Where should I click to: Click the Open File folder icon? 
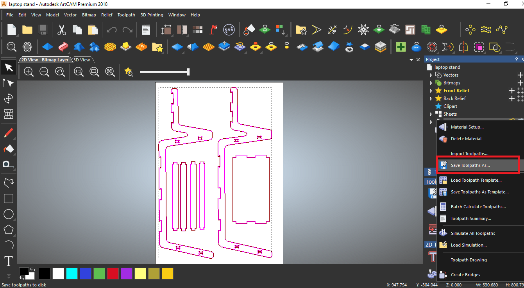[x=27, y=30]
